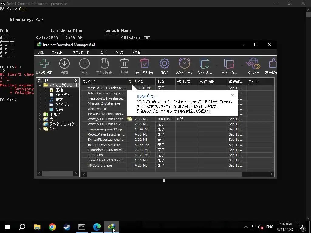Open taskbar search magnifier
The image size is (311, 233).
22,227
